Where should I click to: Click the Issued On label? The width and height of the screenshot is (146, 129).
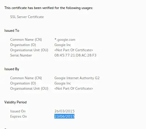coord(18,111)
